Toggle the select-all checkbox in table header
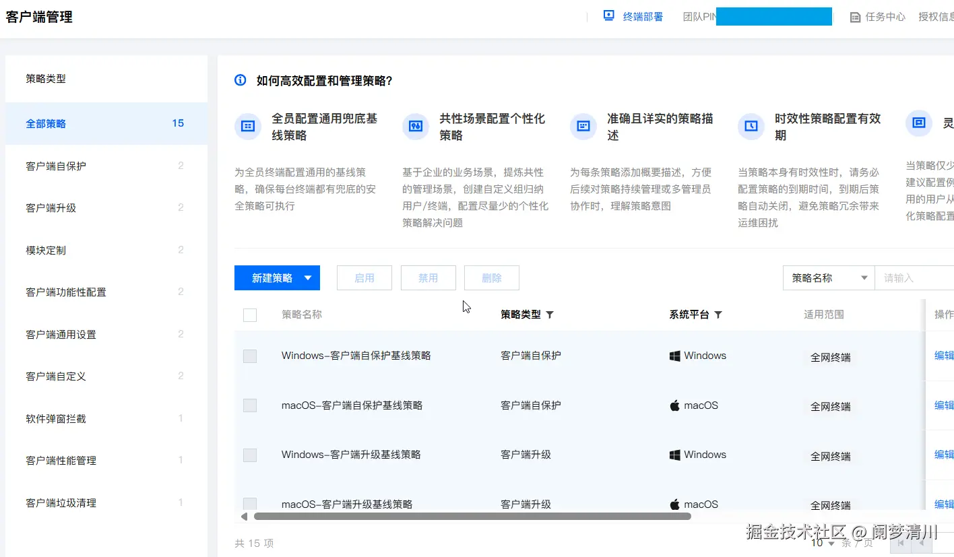The height and width of the screenshot is (557, 954). (250, 315)
